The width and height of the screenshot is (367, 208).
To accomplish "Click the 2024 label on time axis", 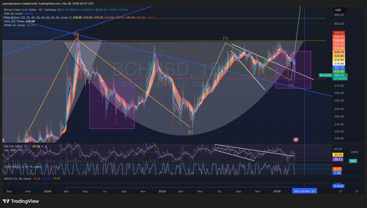I will pyautogui.click(x=47, y=191).
